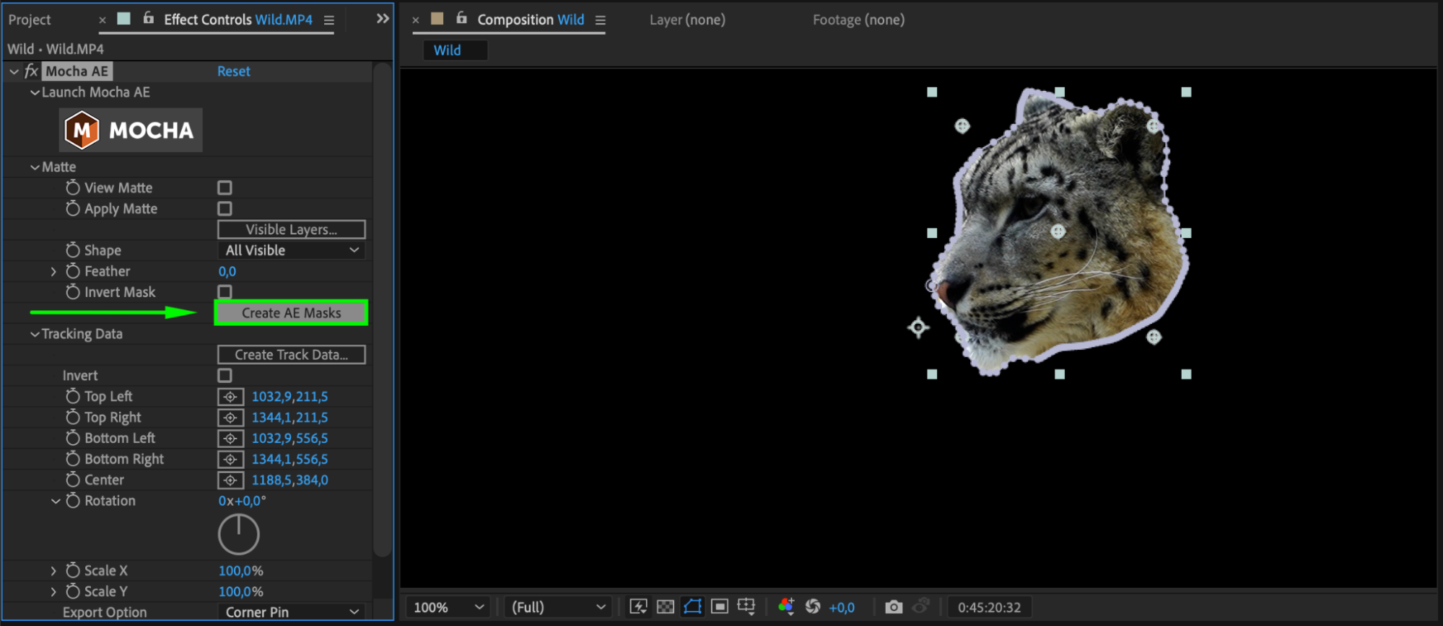This screenshot has width=1443, height=626.
Task: Click the Region of Interest icon
Action: 719,607
